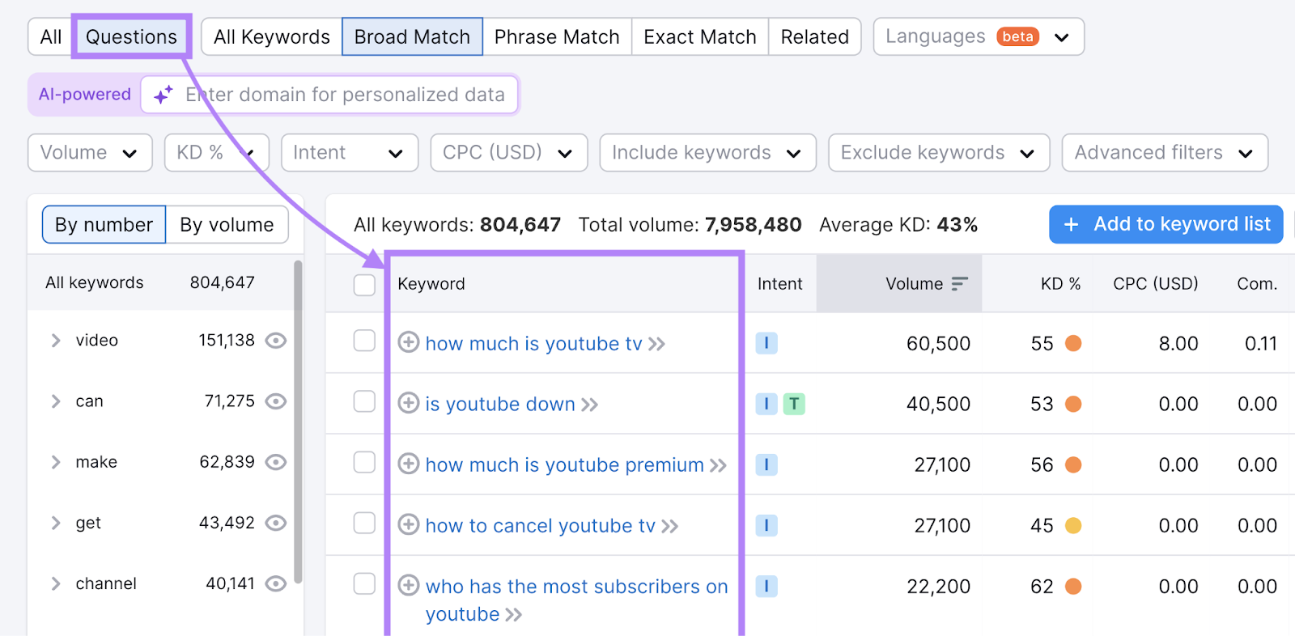Click the AI sparkle icon in domain field
The width and height of the screenshot is (1295, 636).
[163, 95]
